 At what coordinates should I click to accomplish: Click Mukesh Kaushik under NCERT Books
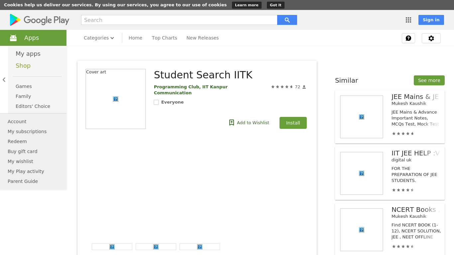[409, 216]
